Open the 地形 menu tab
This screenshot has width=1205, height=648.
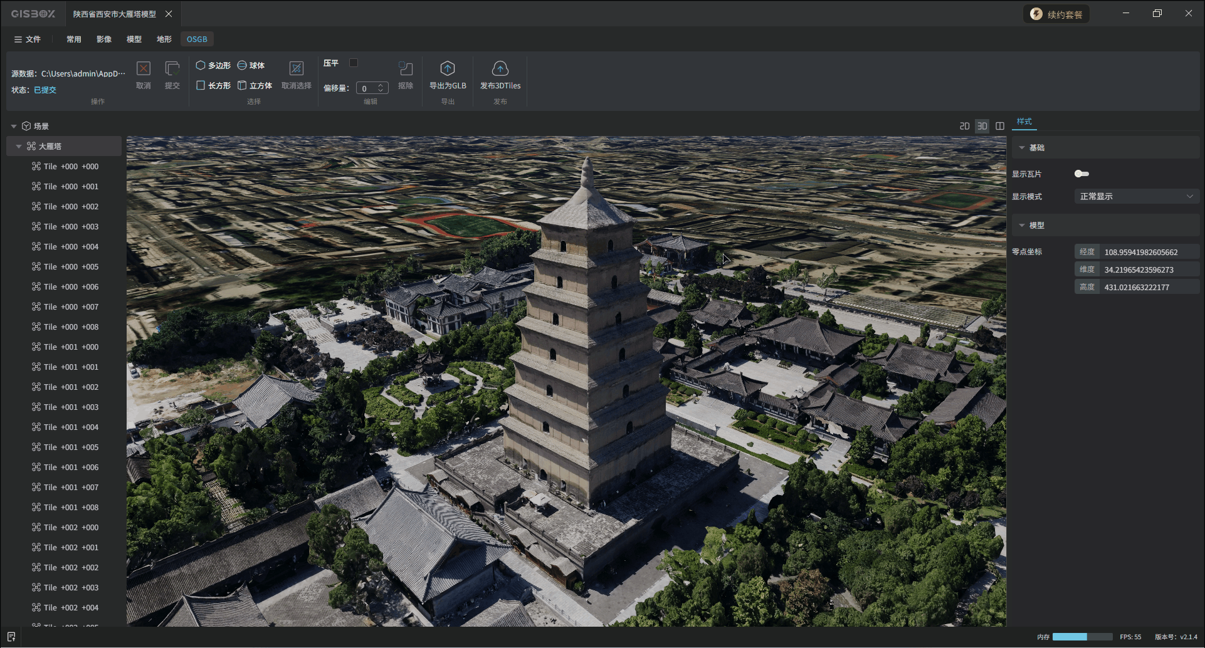pos(164,39)
